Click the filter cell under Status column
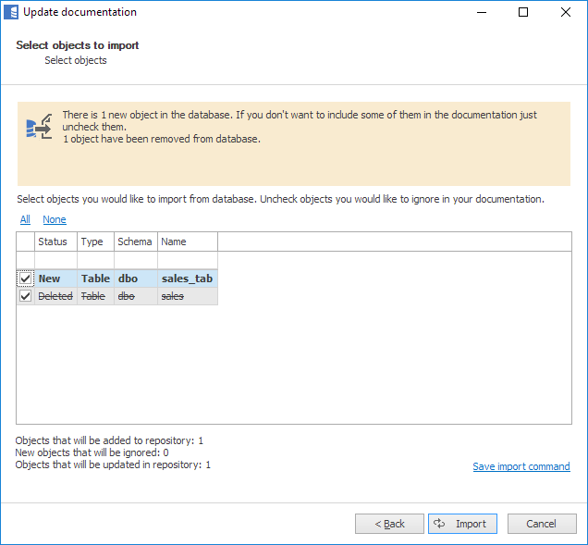 (x=55, y=260)
